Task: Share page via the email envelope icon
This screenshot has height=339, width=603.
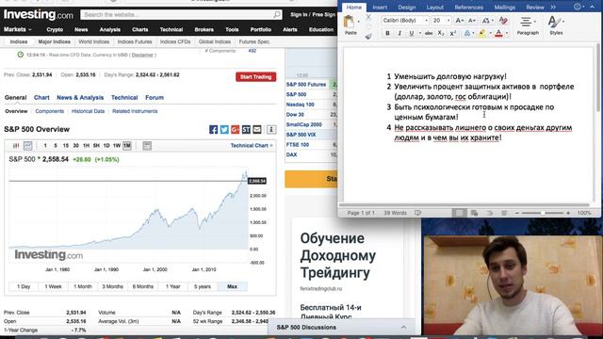Action: 257,130
